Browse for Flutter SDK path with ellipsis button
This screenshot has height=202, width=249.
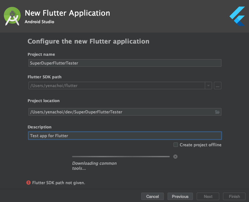coord(218,85)
